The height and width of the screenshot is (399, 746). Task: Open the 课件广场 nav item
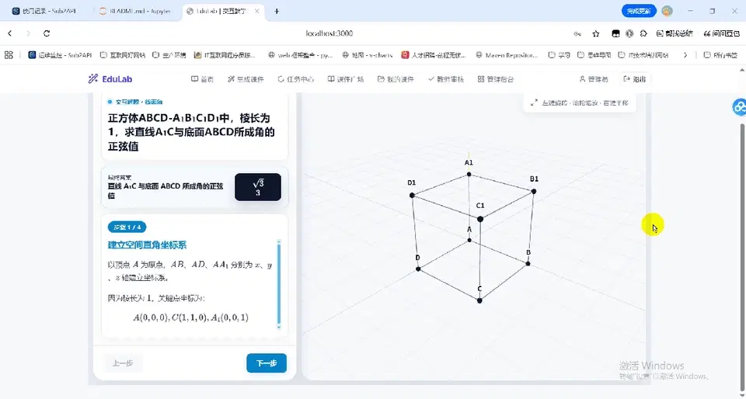pyautogui.click(x=345, y=79)
